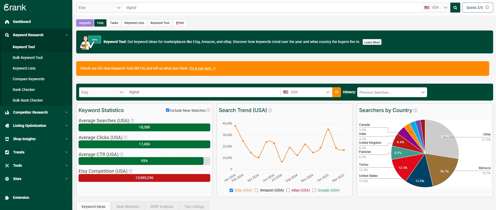The image size is (496, 210).
Task: Click the Tasks button
Action: [x=114, y=23]
